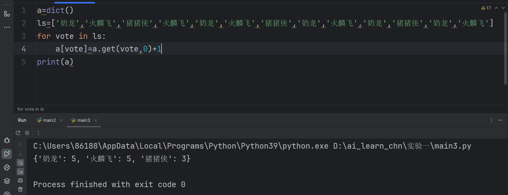The width and height of the screenshot is (508, 195).
Task: Toggle scroll to end of console
Action: coord(20,172)
